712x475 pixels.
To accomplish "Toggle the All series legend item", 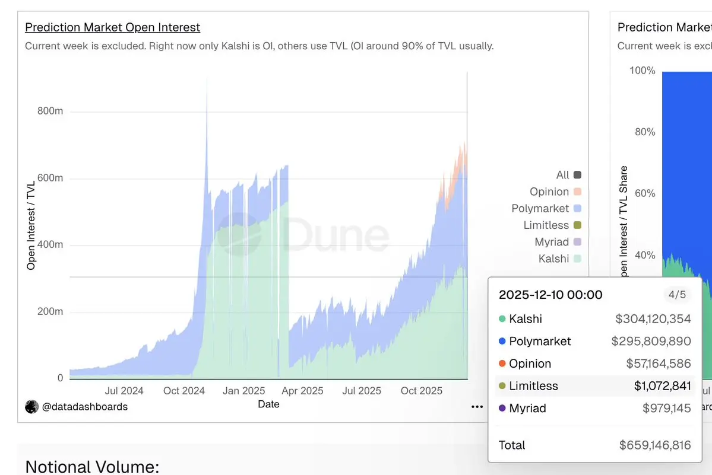I will pyautogui.click(x=568, y=175).
